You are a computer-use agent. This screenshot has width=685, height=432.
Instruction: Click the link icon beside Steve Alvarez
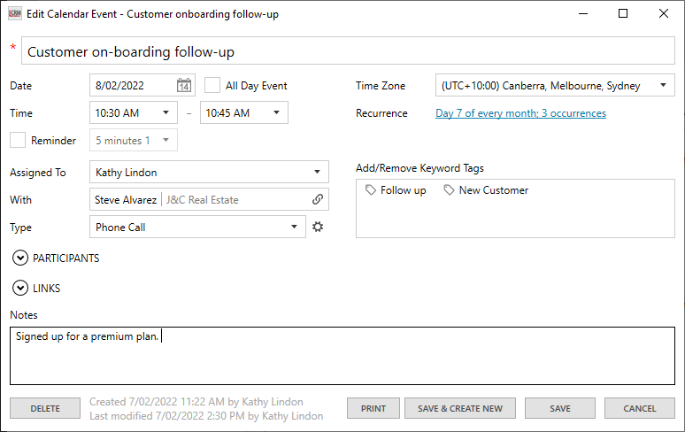point(318,200)
